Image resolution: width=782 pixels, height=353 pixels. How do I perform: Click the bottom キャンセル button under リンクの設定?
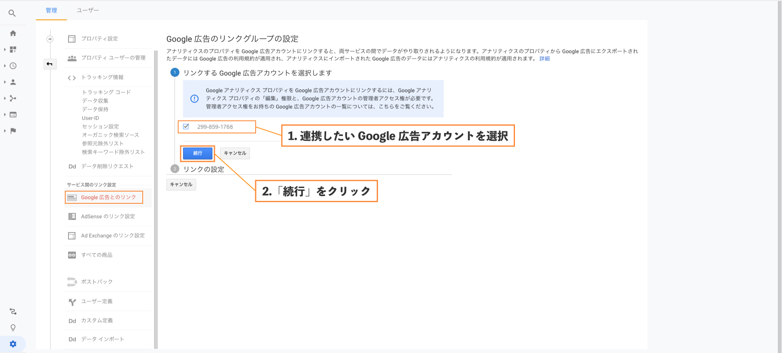pos(181,185)
